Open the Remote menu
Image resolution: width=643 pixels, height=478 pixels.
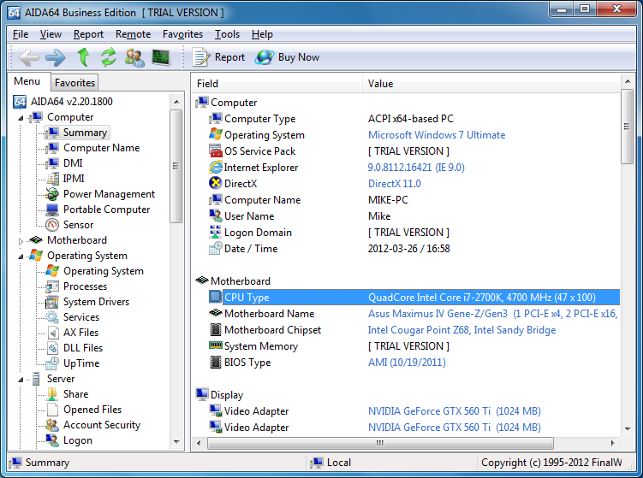[133, 34]
